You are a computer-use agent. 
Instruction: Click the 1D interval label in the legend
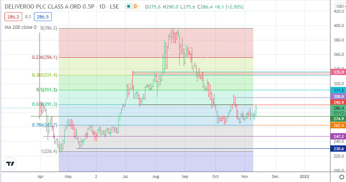coord(102,7)
